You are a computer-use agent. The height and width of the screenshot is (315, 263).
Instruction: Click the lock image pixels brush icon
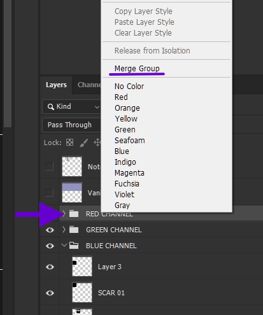(x=83, y=143)
